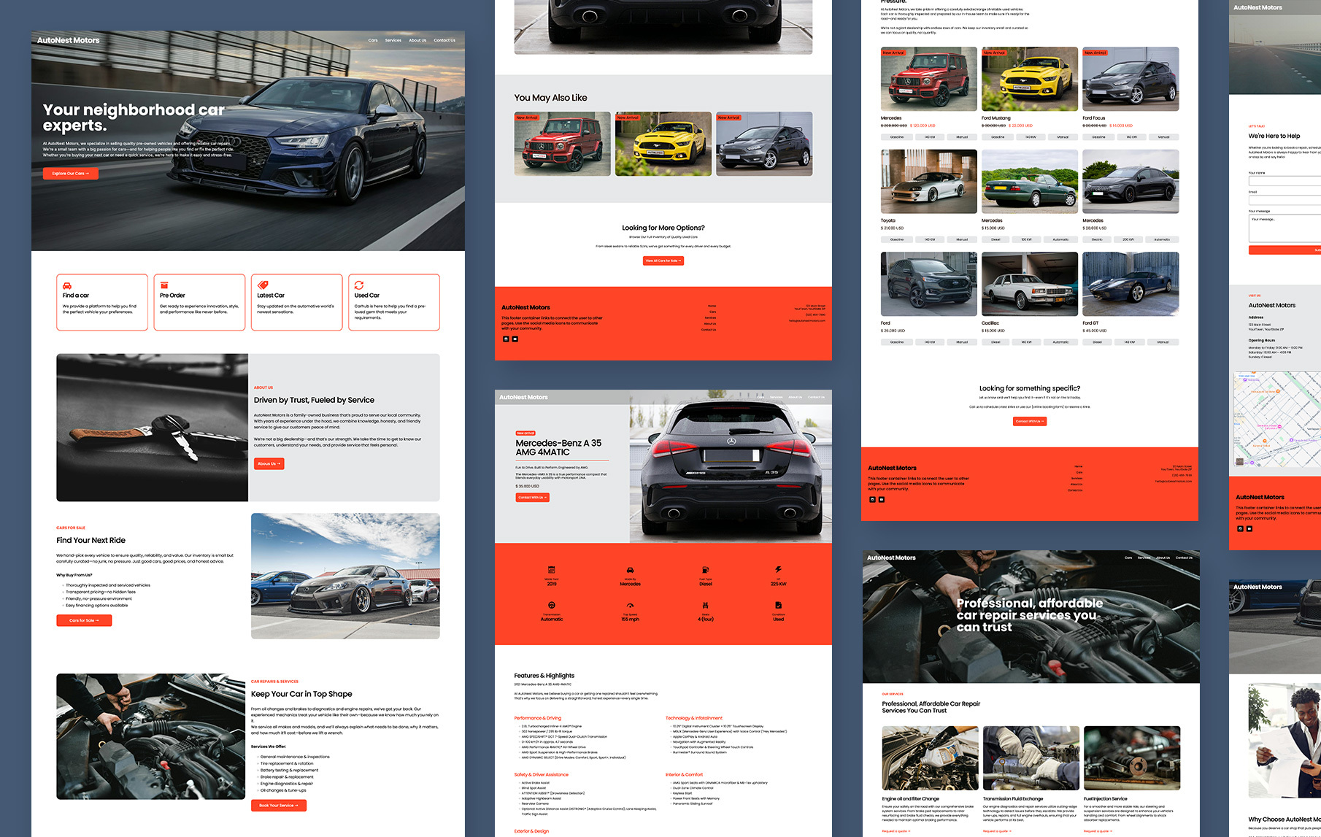Viewport: 1321px width, 837px height.
Task: Click the Find a car icon
Action: click(67, 285)
